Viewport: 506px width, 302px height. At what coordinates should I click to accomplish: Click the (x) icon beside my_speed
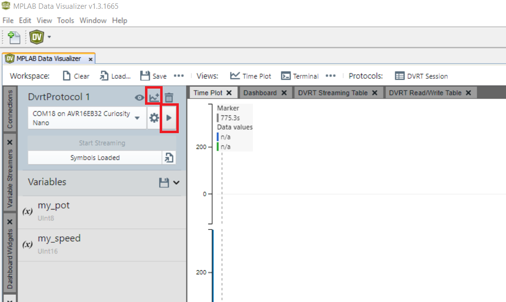(27, 244)
